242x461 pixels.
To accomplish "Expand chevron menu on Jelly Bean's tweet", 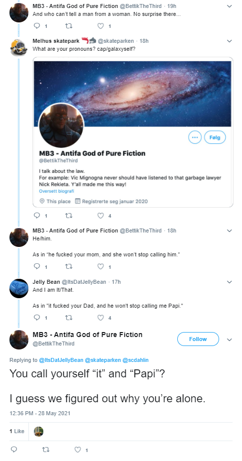I will (230, 282).
